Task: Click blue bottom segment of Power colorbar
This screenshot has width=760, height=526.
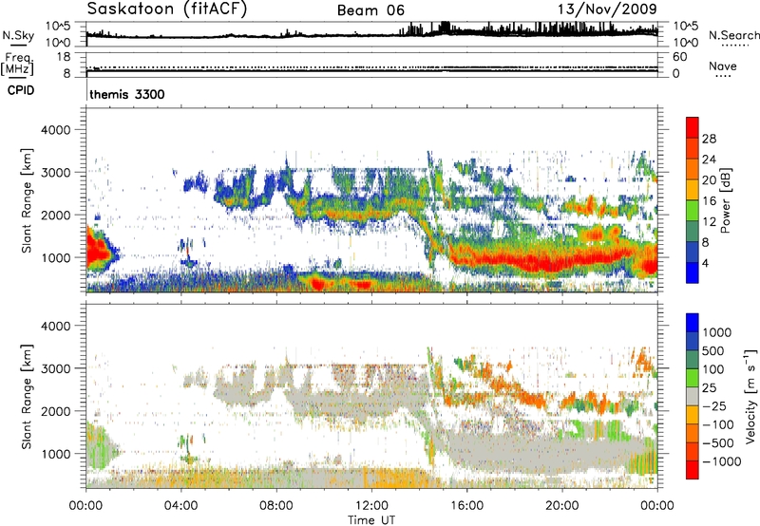Action: (693, 272)
